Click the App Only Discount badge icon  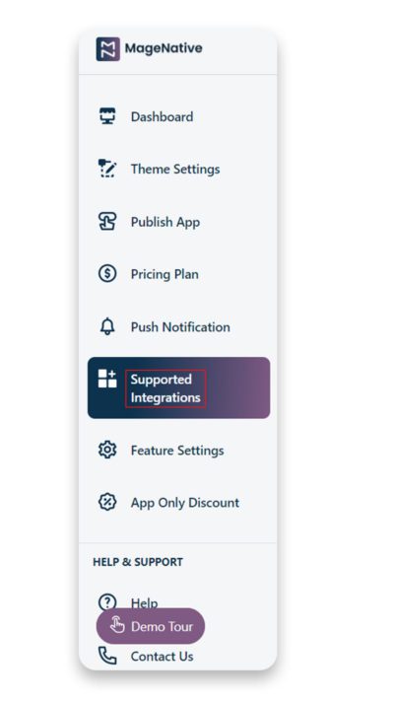107,502
